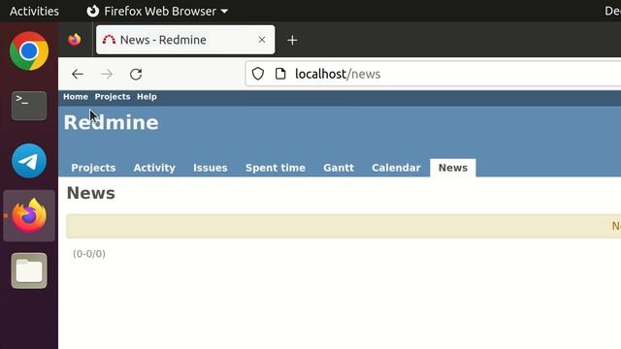Click the localhost/news address bar
This screenshot has width=621, height=349.
tap(434, 74)
